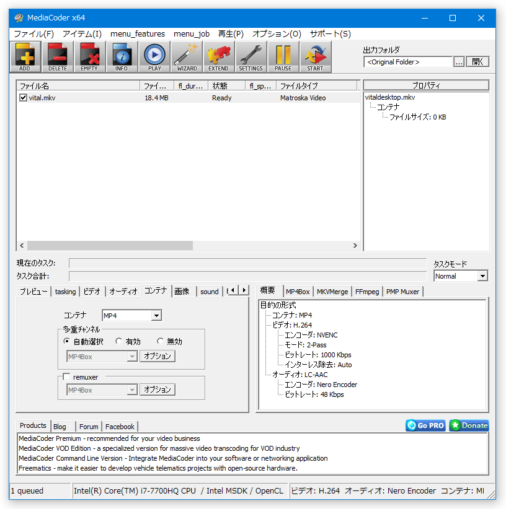The height and width of the screenshot is (509, 506).
Task: Click the ADD toolbar icon
Action: point(25,56)
